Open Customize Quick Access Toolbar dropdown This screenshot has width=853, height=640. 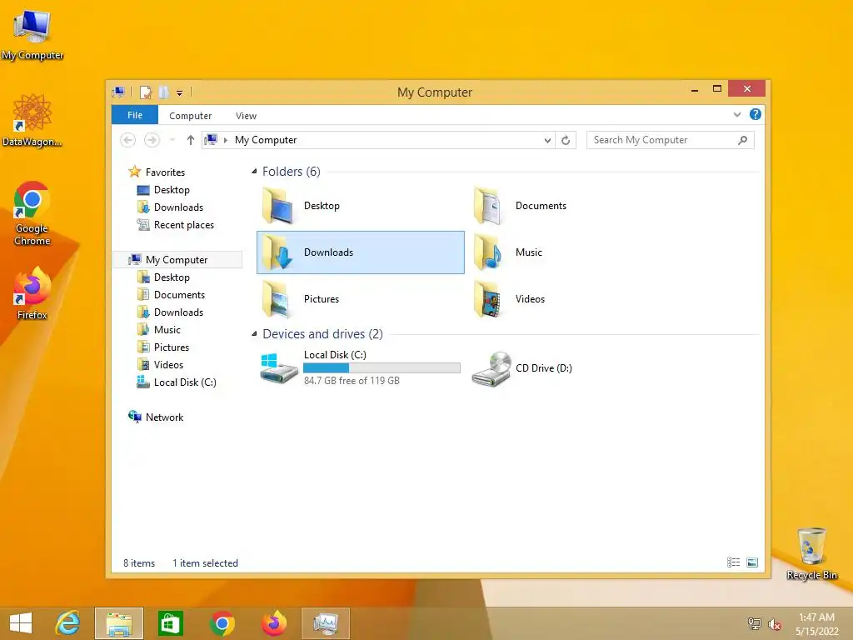180,93
